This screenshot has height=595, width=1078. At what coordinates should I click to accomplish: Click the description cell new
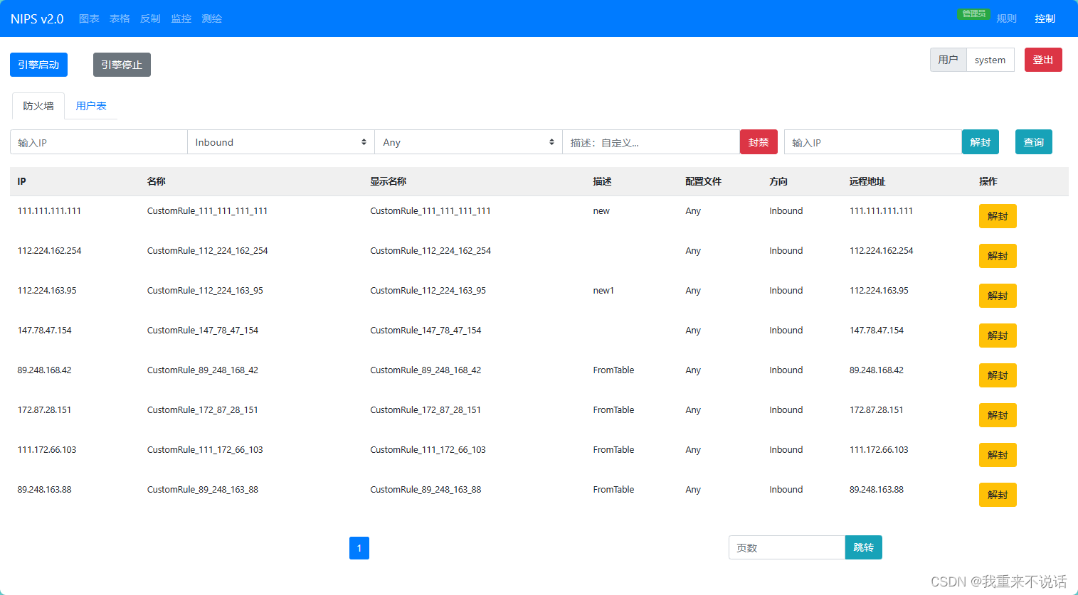(x=601, y=211)
